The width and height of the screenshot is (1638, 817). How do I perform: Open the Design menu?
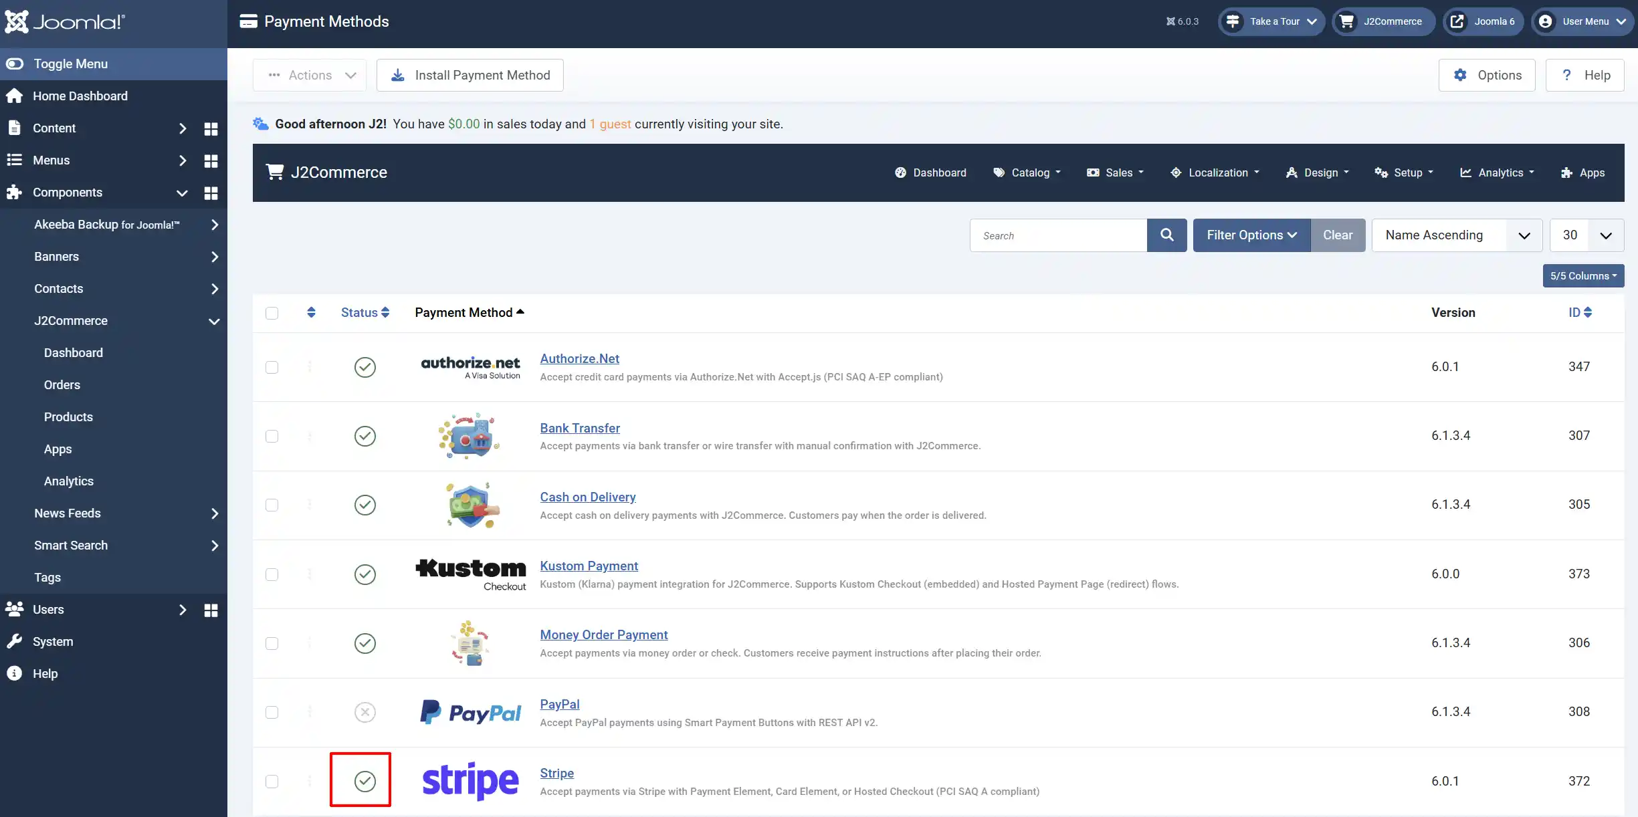(x=1317, y=172)
